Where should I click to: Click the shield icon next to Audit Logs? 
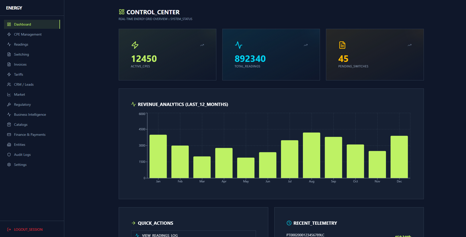(x=9, y=155)
